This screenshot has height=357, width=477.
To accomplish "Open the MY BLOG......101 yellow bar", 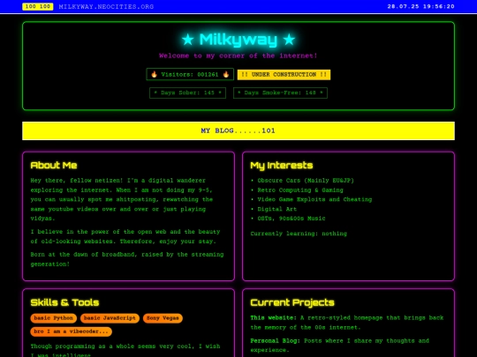I will point(238,130).
